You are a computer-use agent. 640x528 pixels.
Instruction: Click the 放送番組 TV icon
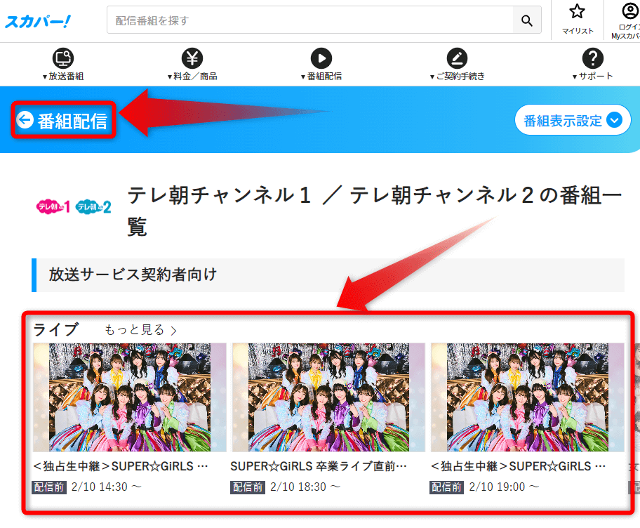tap(63, 58)
